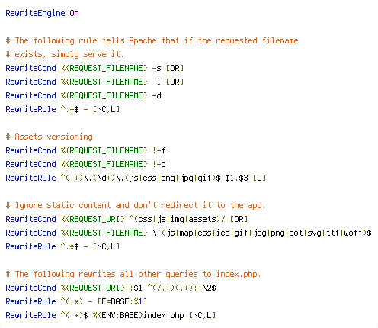Screen dimensions: 378x328
Task: Place cursor on the word 'On'
Action: (x=74, y=13)
